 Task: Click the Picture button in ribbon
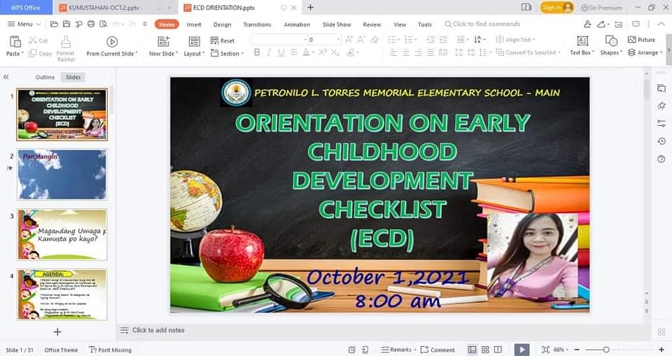(641, 40)
